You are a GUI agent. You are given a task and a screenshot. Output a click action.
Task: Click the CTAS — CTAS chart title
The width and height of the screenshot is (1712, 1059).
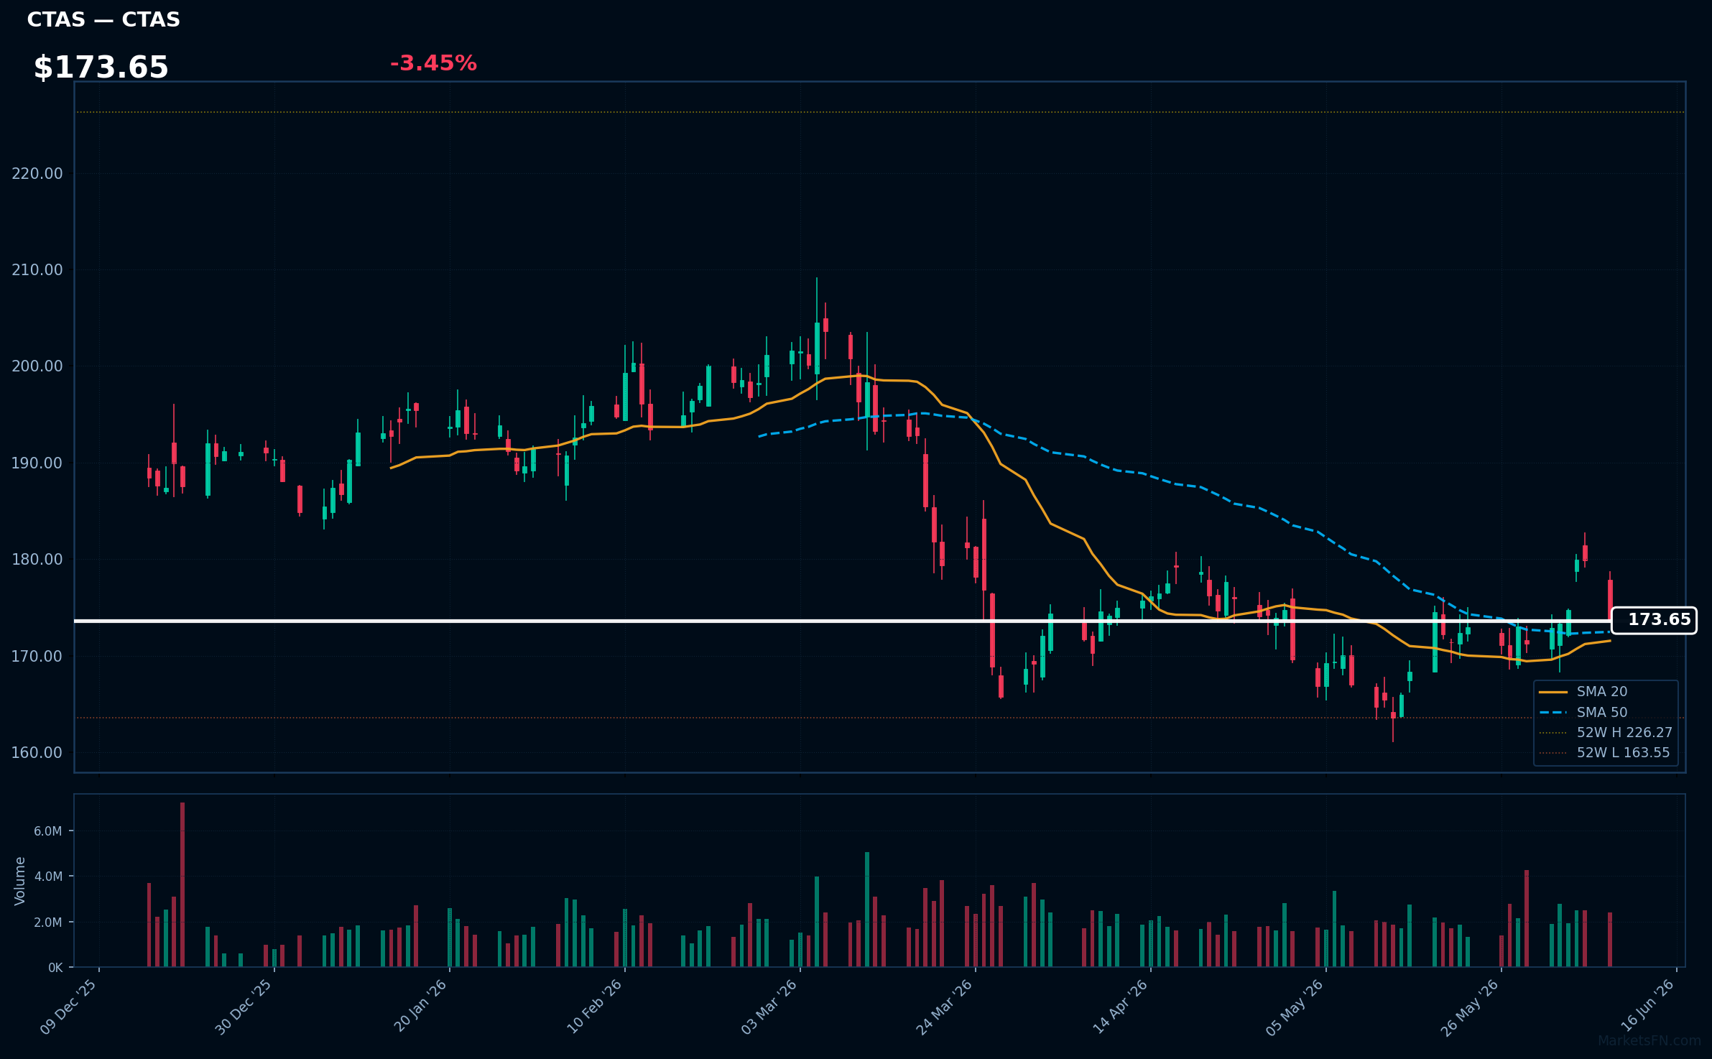[103, 20]
